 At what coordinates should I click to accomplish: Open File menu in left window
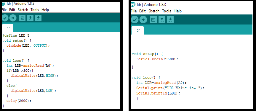click(x=4, y=10)
